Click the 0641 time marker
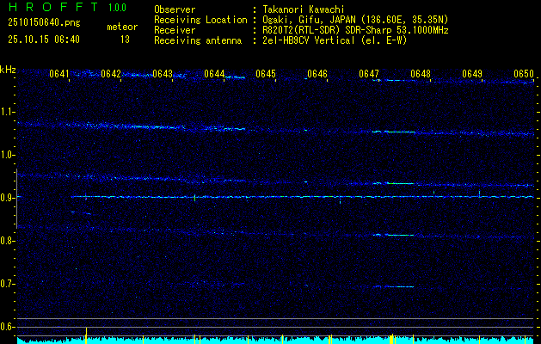Viewport: 541px width, 344px height. pyautogui.click(x=59, y=75)
